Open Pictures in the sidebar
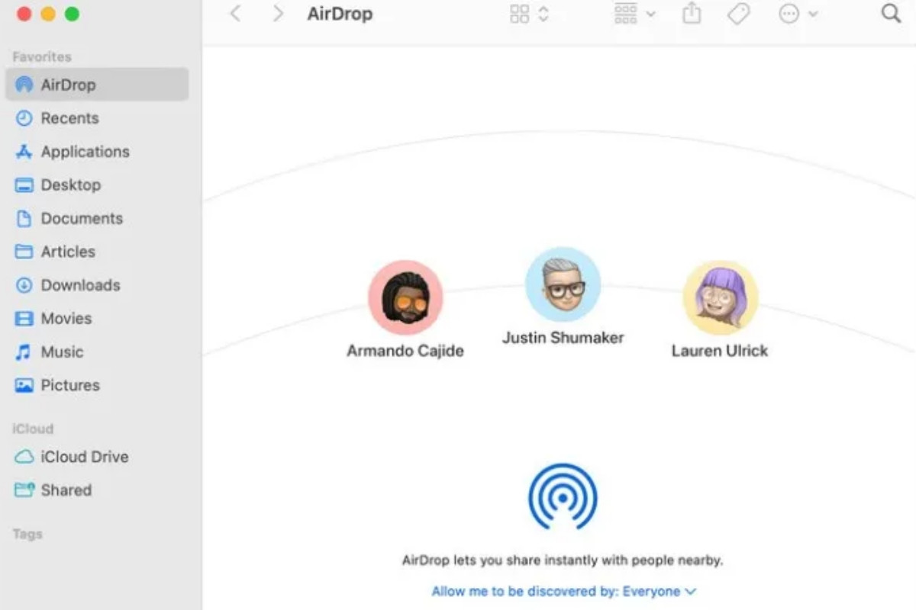The image size is (916, 610). pos(70,386)
